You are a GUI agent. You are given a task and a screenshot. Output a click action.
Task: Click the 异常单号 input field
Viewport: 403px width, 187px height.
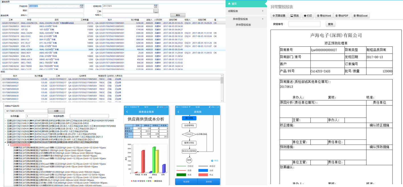tap(304, 24)
